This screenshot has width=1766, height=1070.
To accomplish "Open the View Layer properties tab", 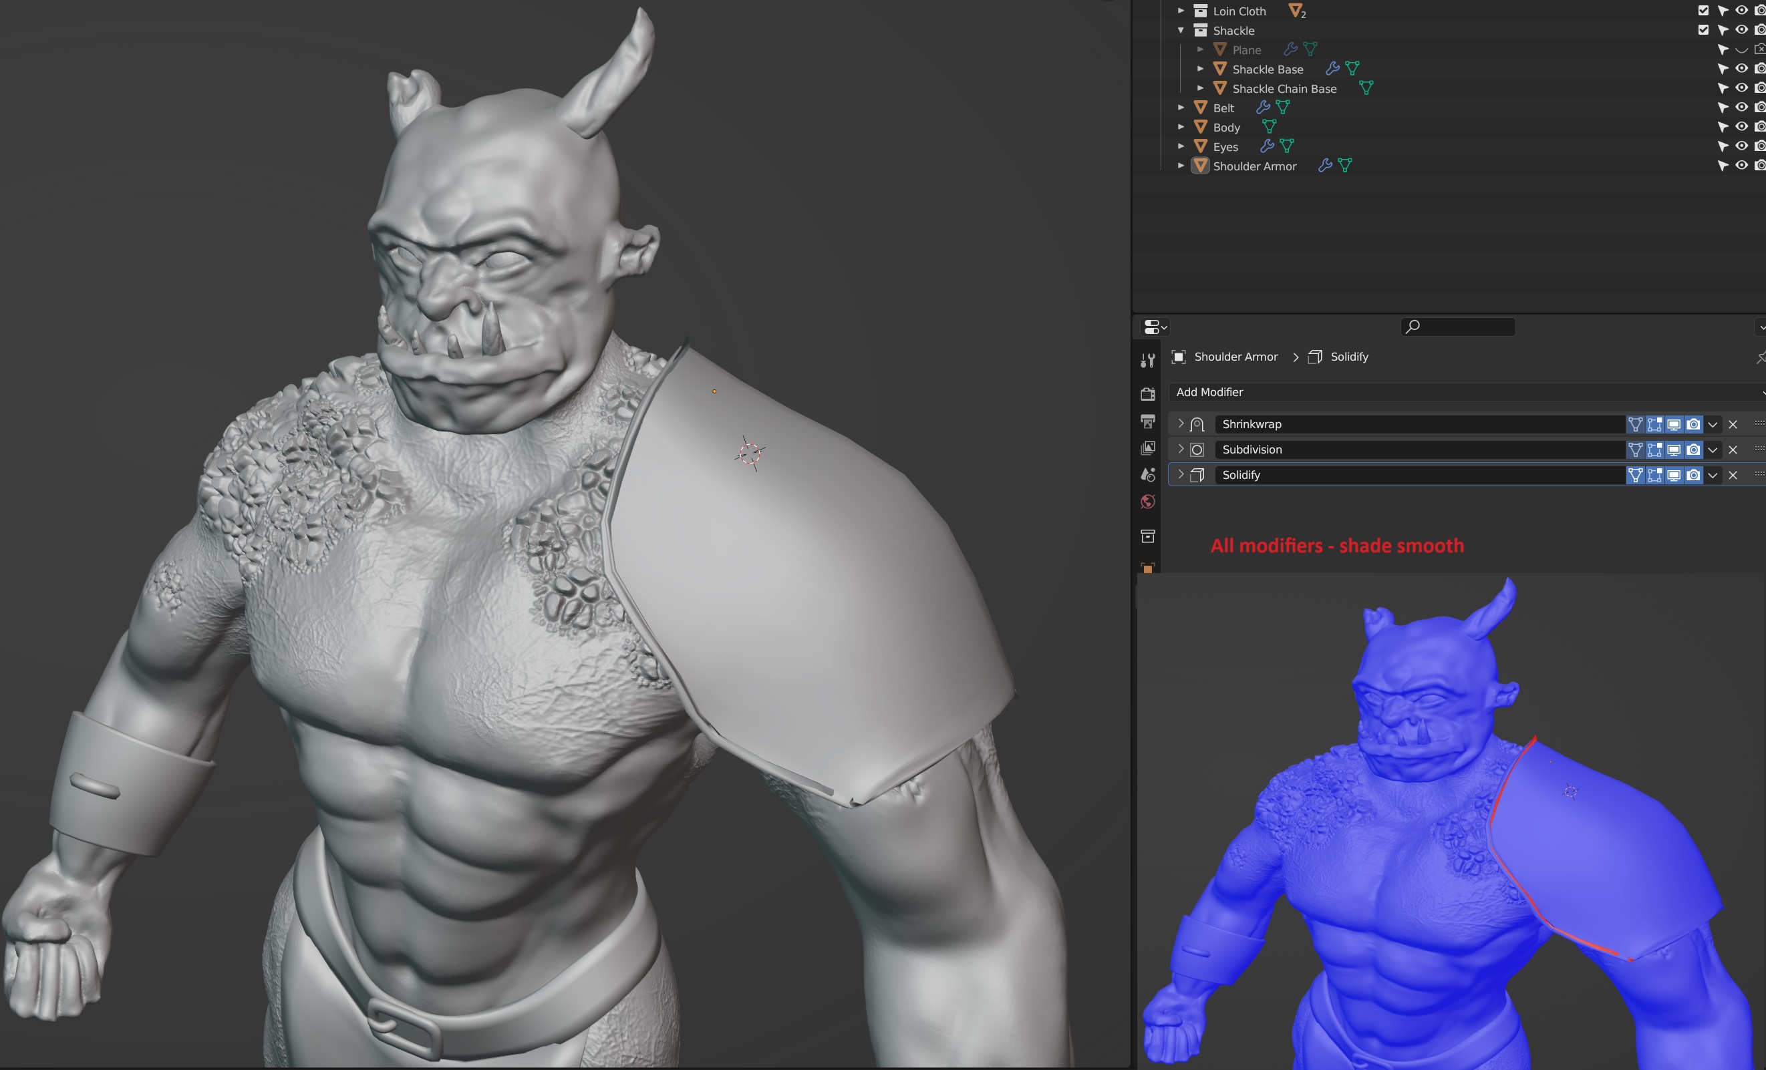I will pos(1147,448).
